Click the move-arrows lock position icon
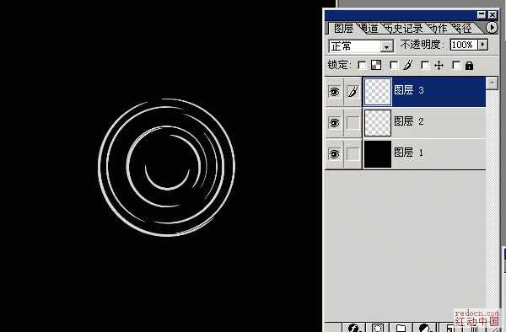Image resolution: width=506 pixels, height=332 pixels. (x=439, y=66)
